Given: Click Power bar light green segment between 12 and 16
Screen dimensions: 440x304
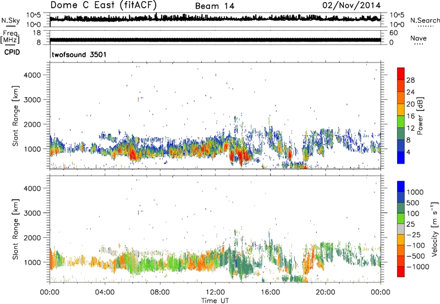Looking at the screenshot, I should tap(401, 121).
